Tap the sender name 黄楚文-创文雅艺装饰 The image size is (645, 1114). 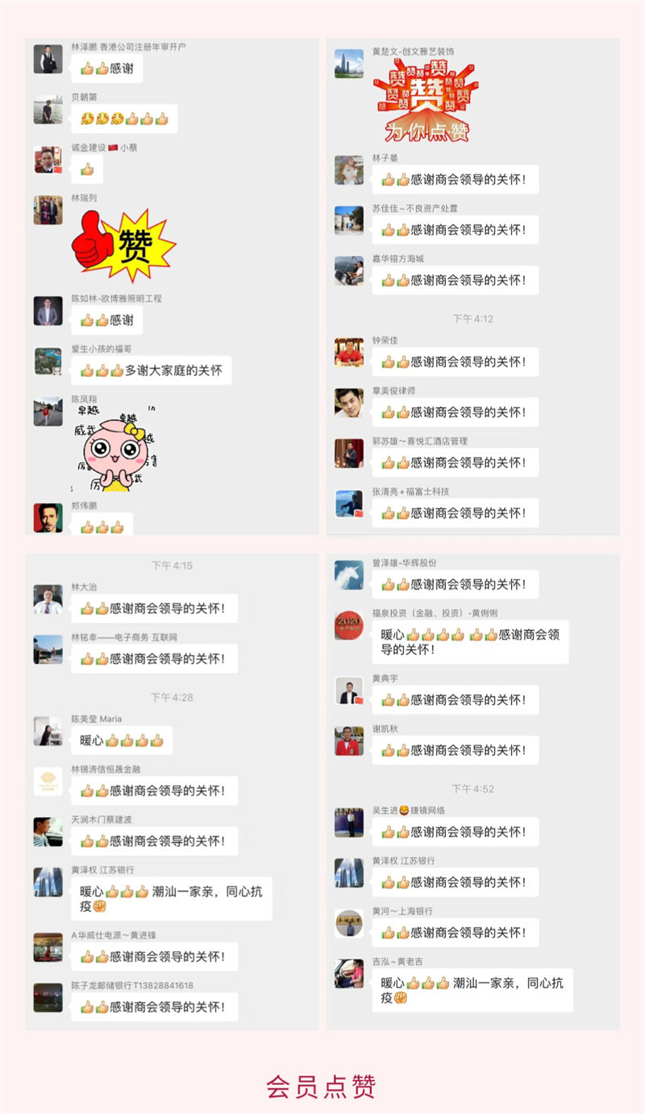point(413,52)
